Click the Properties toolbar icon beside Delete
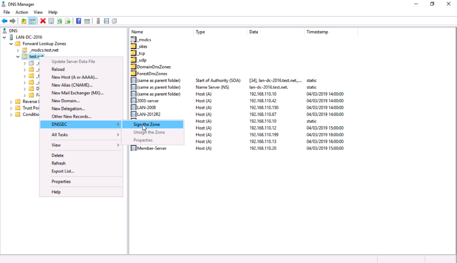 coord(51,21)
